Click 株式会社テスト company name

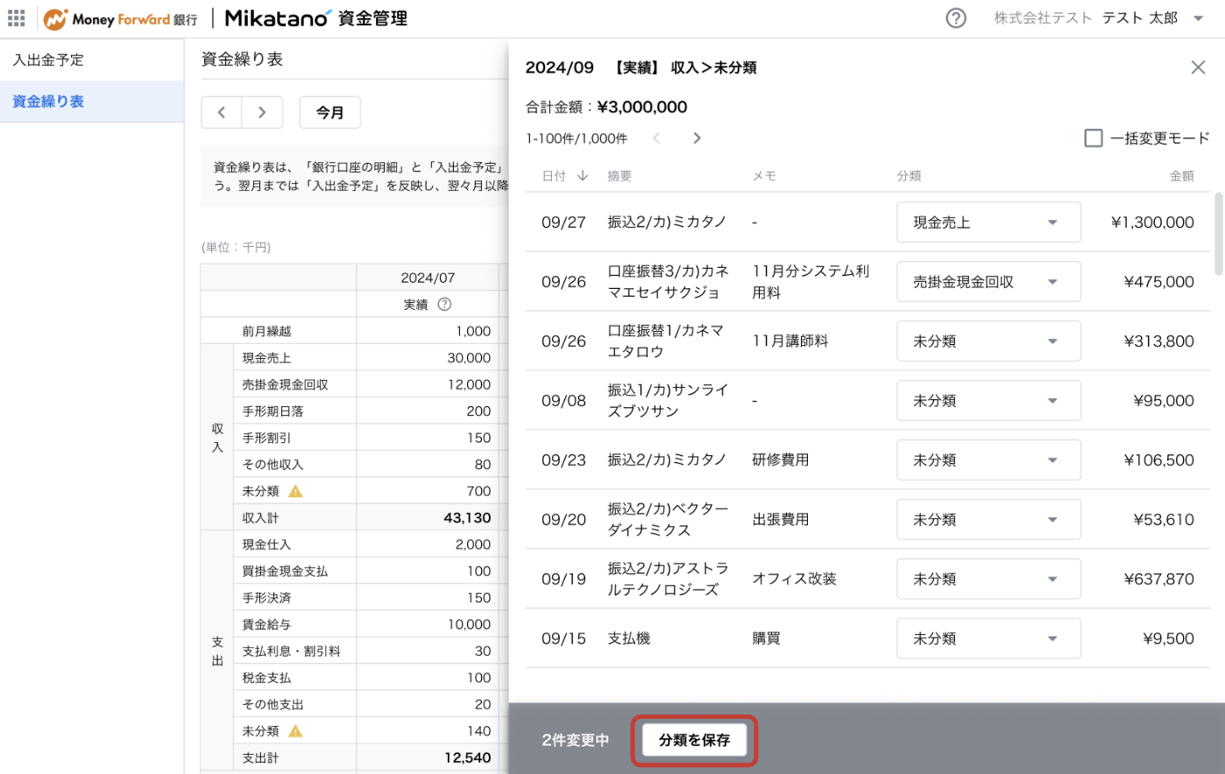pyautogui.click(x=1043, y=18)
